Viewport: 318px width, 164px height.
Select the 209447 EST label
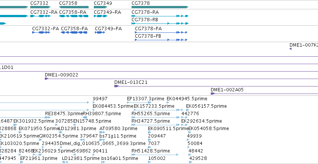[157, 136]
